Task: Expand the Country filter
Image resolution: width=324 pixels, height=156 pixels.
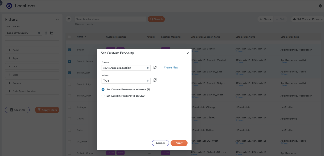Action: coord(32,83)
